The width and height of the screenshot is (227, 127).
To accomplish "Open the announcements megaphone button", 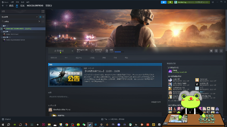I will [x=164, y=2].
